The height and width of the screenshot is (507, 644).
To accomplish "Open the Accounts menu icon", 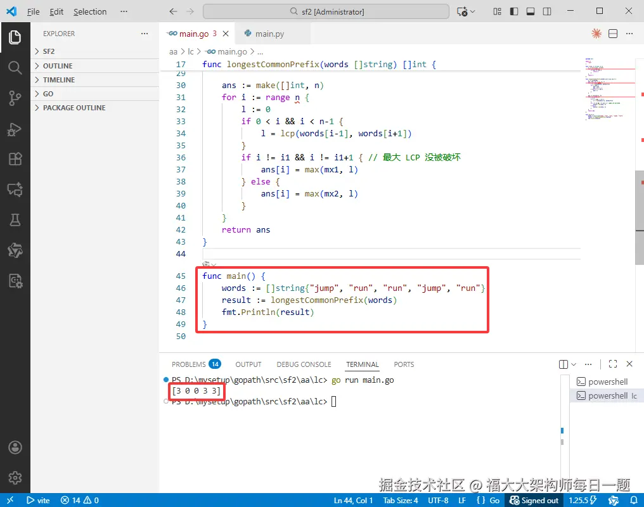I will 15,447.
